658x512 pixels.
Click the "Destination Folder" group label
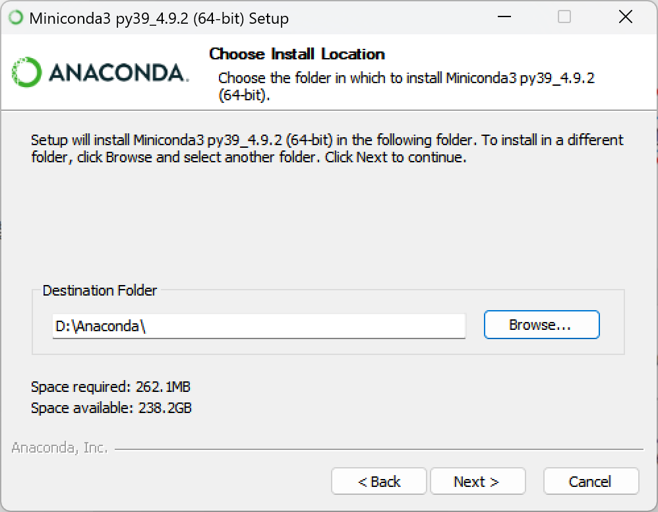coord(100,290)
